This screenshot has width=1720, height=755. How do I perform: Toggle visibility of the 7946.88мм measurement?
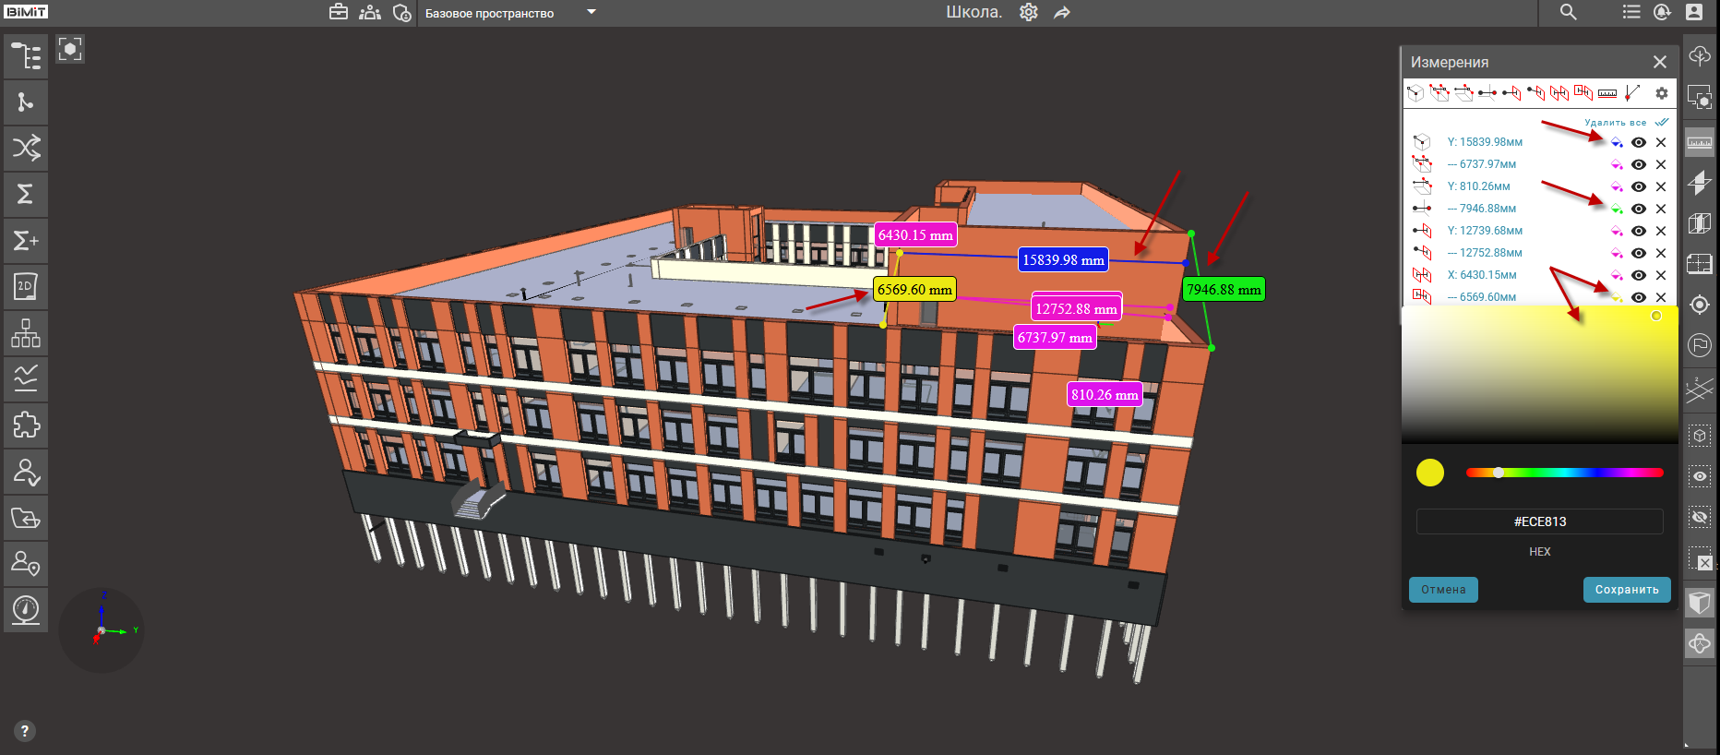(1639, 209)
